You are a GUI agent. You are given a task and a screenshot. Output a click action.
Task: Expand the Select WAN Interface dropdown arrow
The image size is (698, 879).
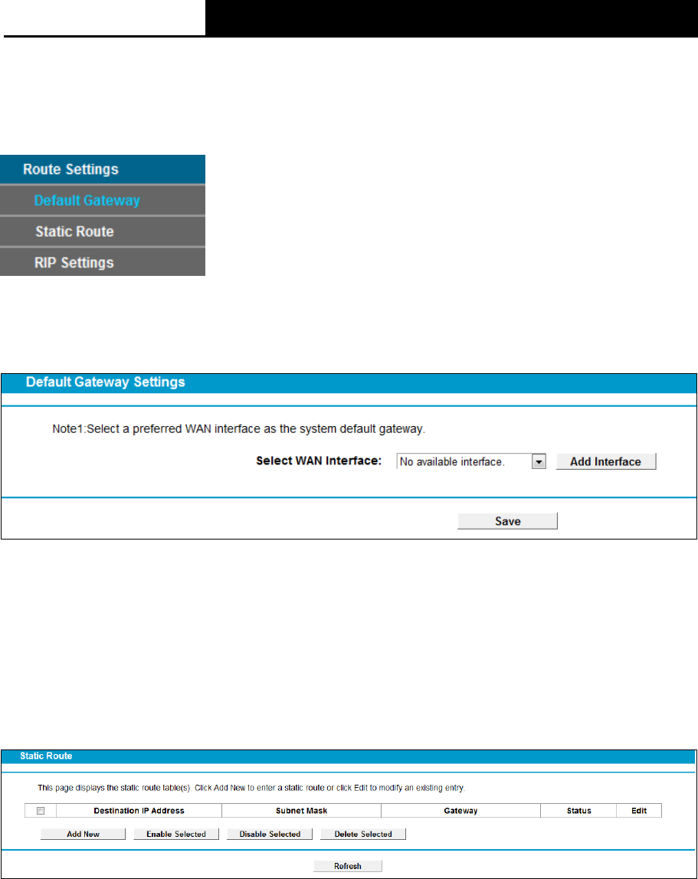tap(539, 462)
